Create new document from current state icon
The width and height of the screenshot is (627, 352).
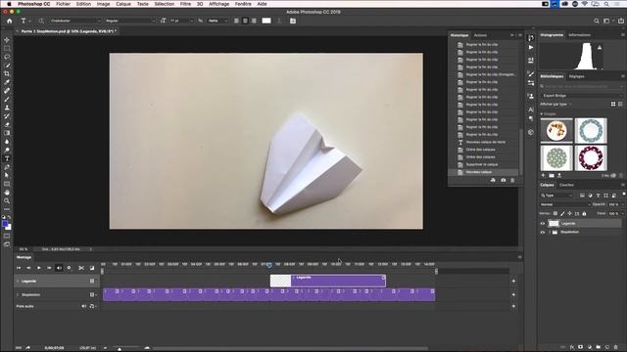pyautogui.click(x=493, y=180)
